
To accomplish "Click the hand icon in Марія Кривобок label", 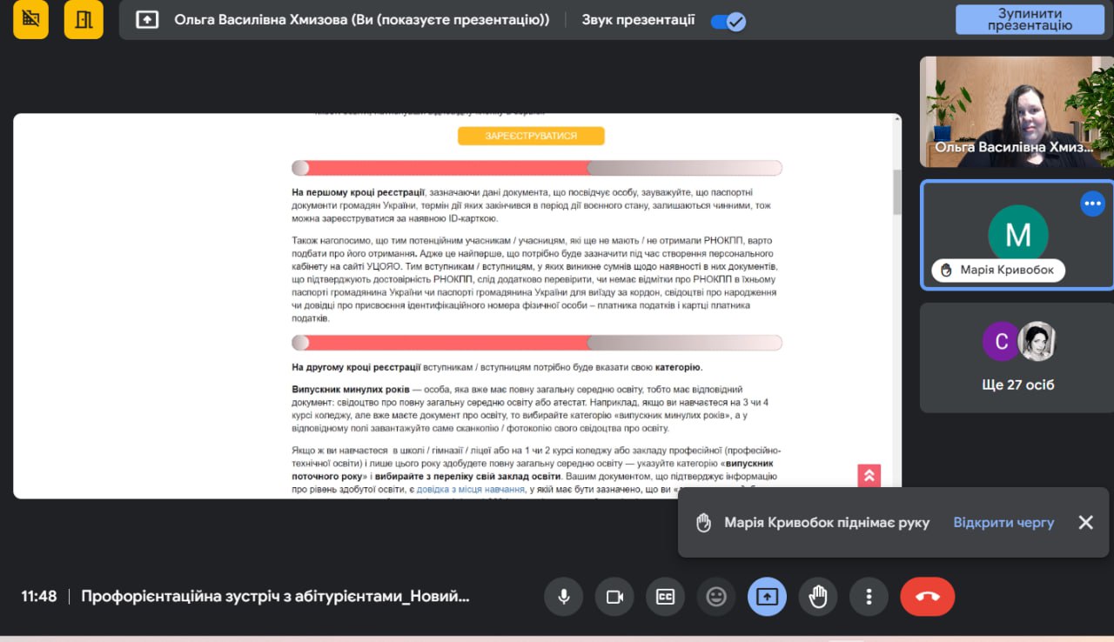I will (x=946, y=271).
